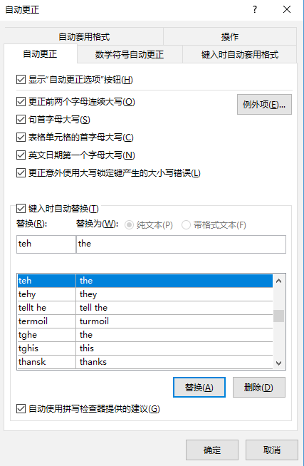Select the 纯文本 radio button
This screenshot has width=304, height=466.
click(x=129, y=225)
